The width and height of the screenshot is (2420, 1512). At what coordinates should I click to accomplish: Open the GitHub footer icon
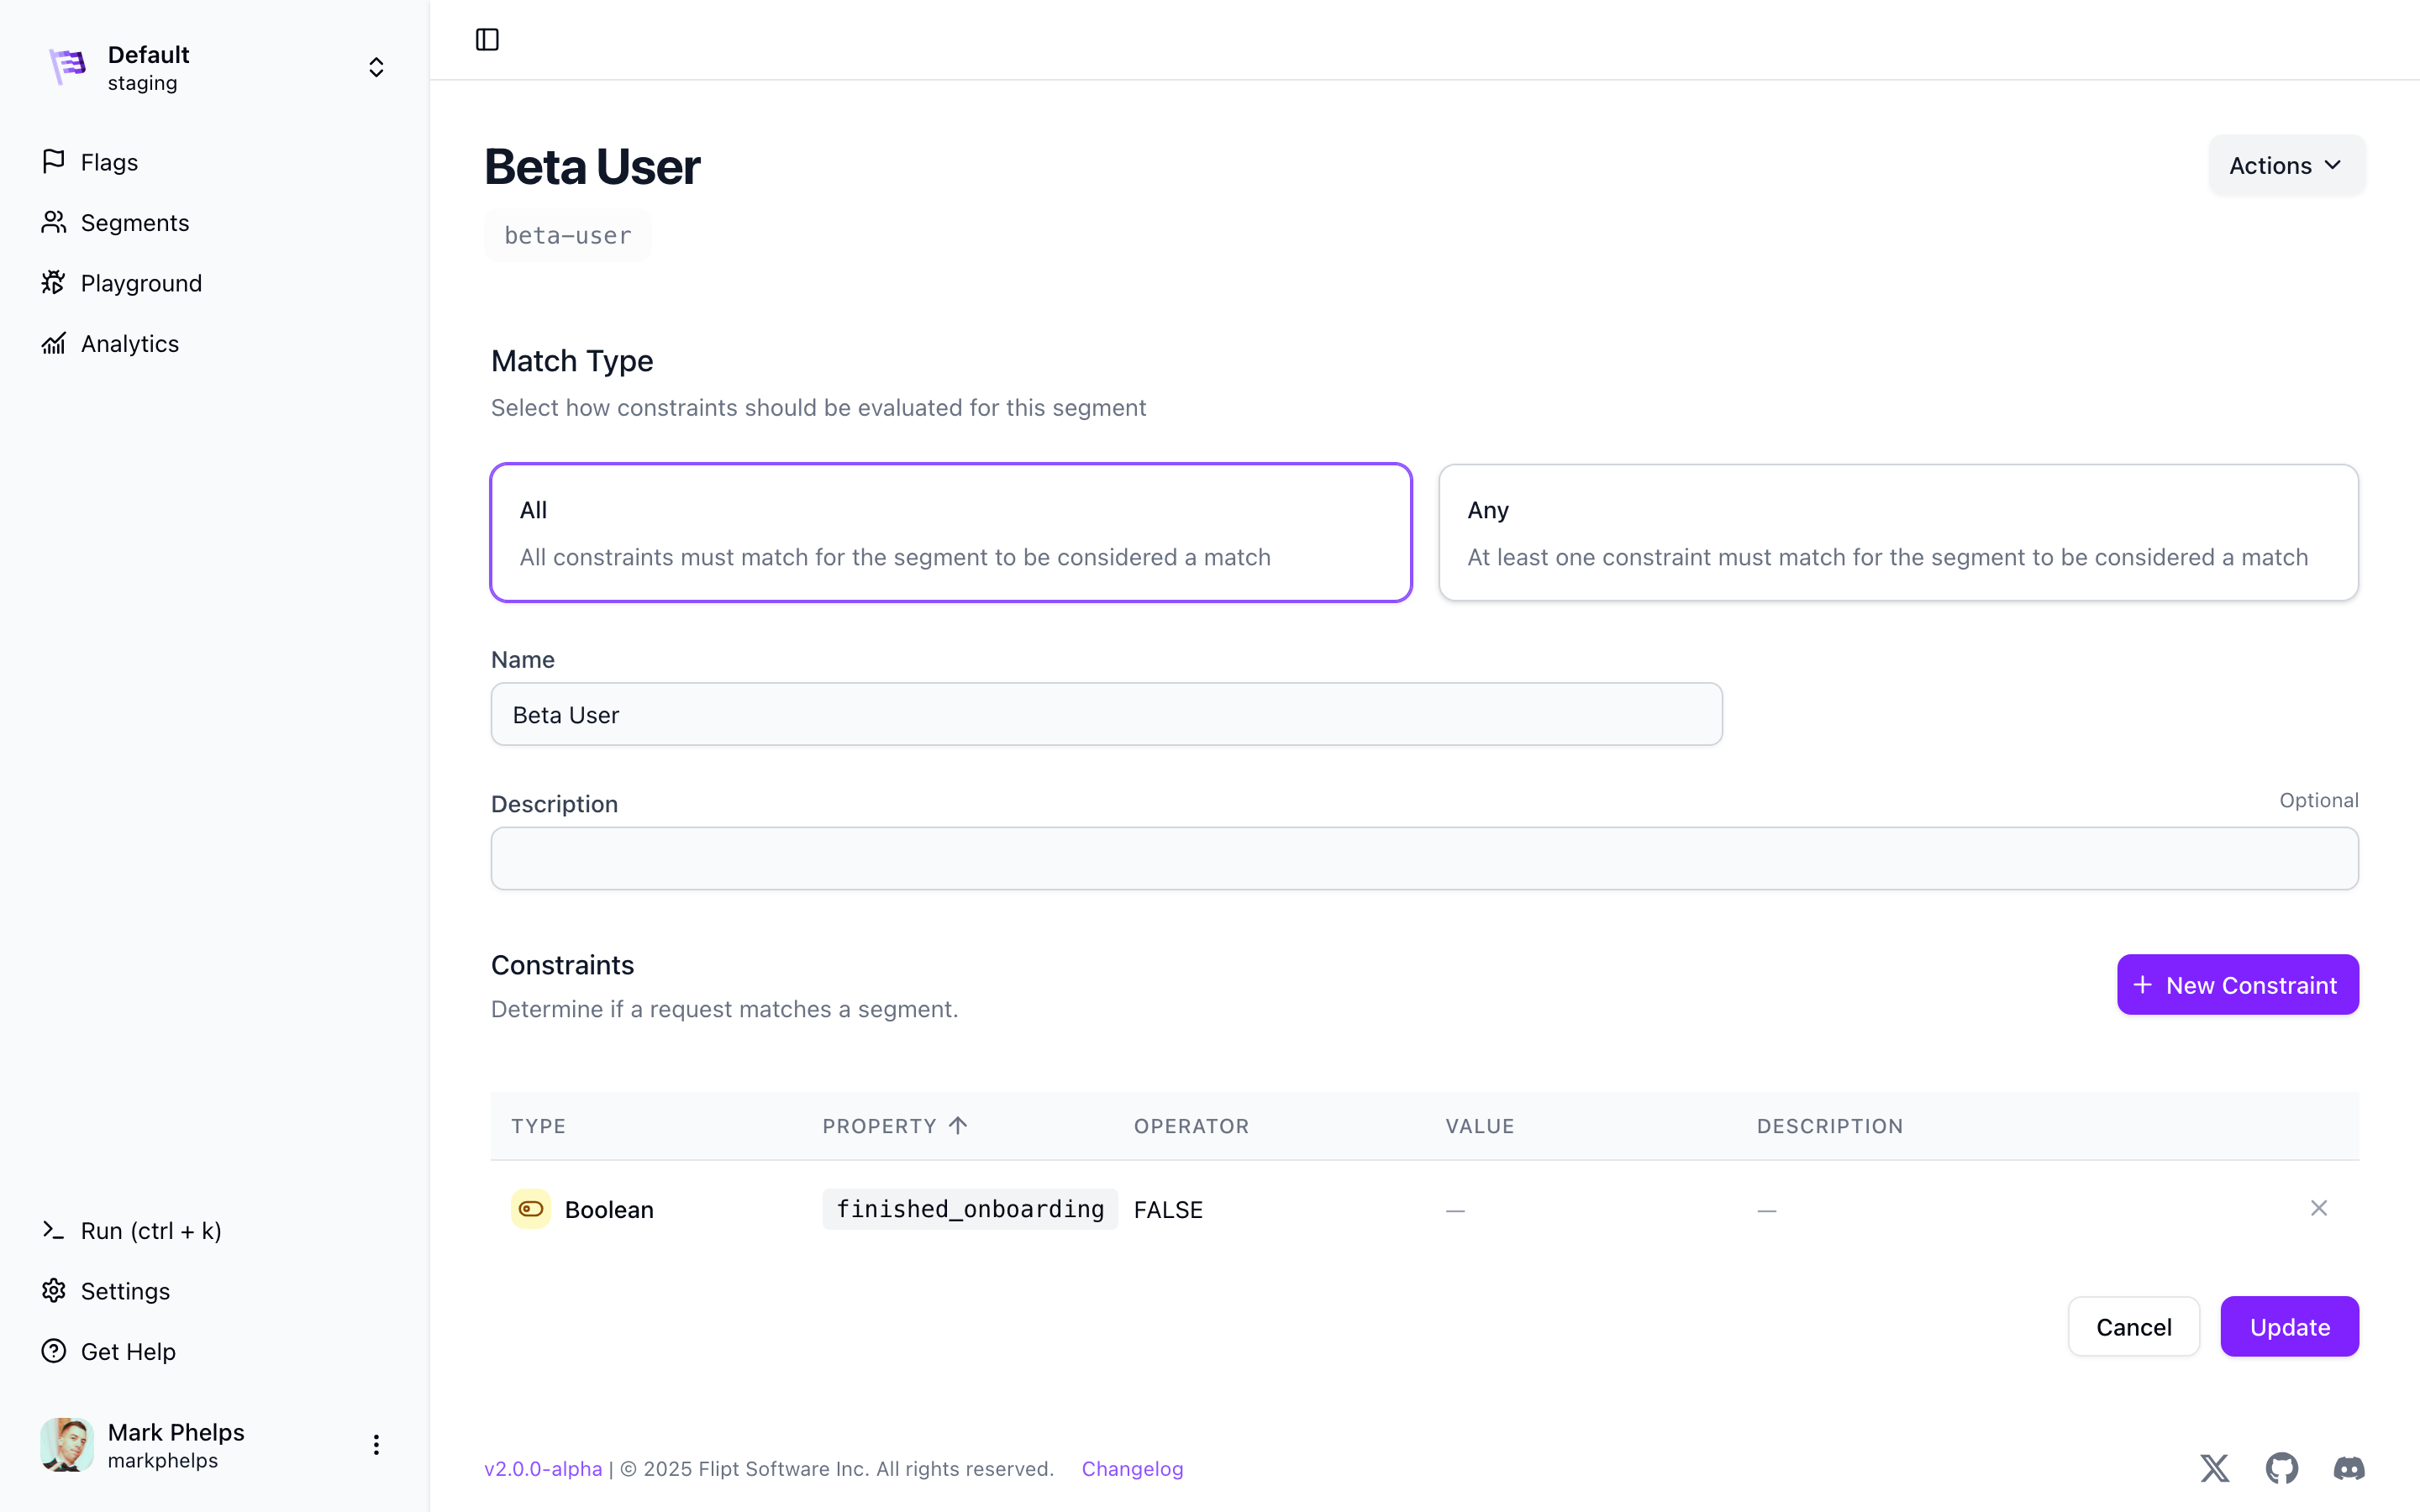2281,1468
